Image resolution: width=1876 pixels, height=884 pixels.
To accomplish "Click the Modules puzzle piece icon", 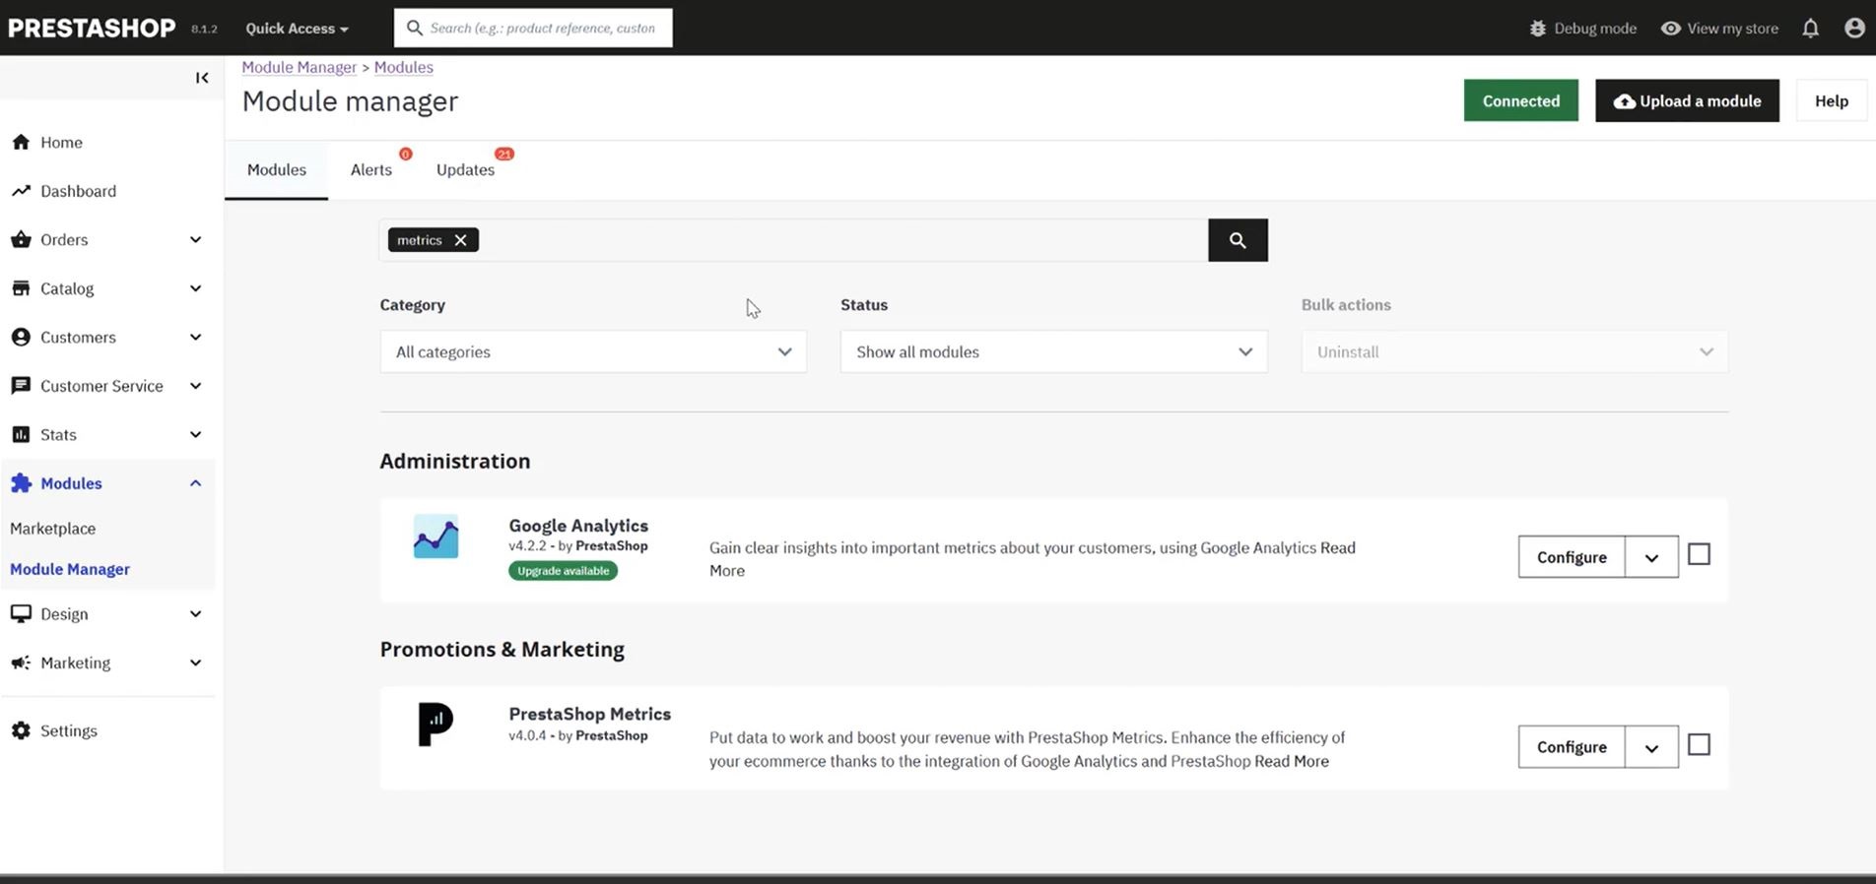I will coord(21,483).
